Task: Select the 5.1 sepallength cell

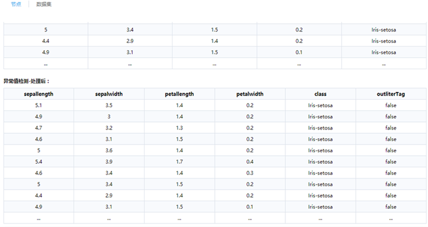Action: [x=39, y=105]
